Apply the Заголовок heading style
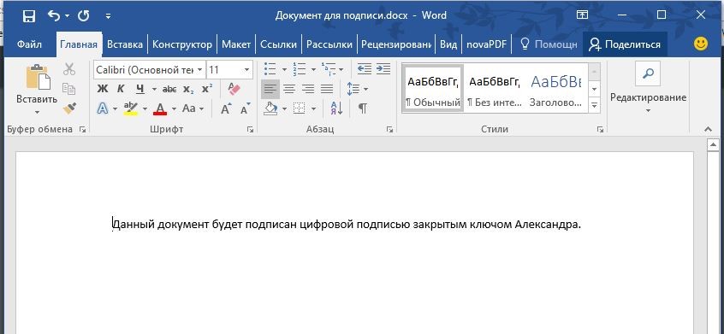The image size is (724, 334). pos(556,87)
